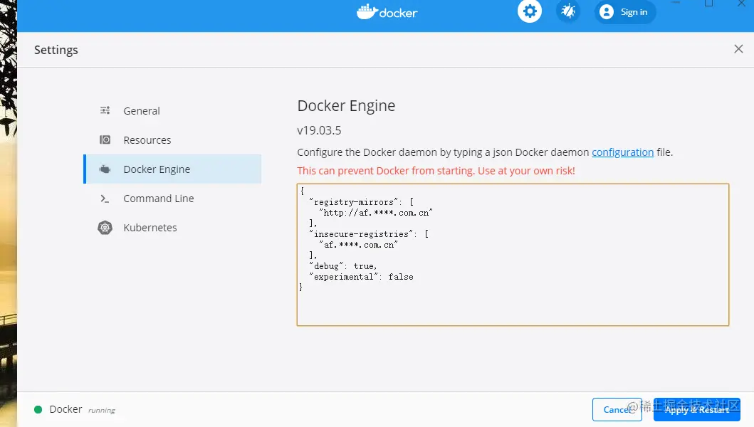This screenshot has width=754, height=427.
Task: Click the "registry-mirrors" line in editor
Action: pos(361,202)
